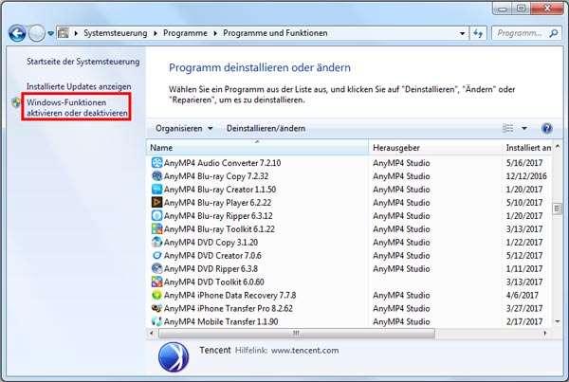The width and height of the screenshot is (569, 382).
Task: Select AnyMP4 Blu-ray Ripper 6.3.12 icon
Action: (156, 215)
